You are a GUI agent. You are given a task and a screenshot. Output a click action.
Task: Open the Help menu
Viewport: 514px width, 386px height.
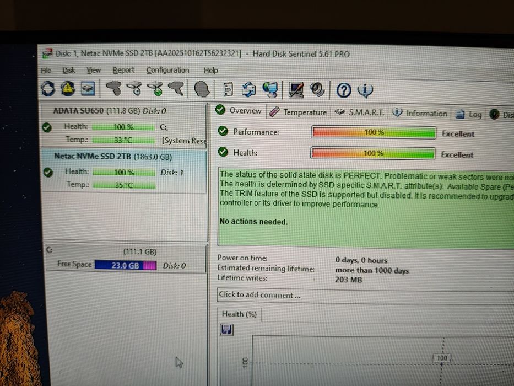click(211, 71)
